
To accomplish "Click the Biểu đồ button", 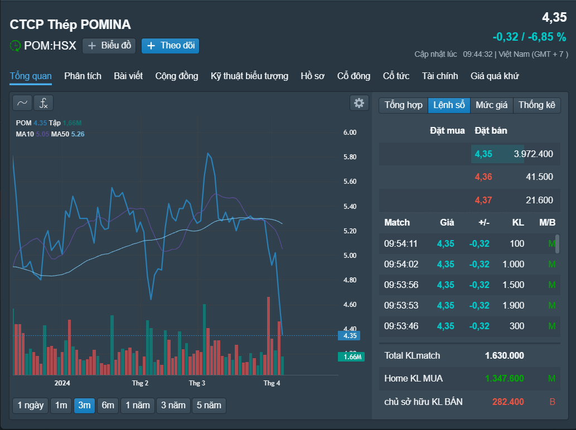I will coord(109,46).
